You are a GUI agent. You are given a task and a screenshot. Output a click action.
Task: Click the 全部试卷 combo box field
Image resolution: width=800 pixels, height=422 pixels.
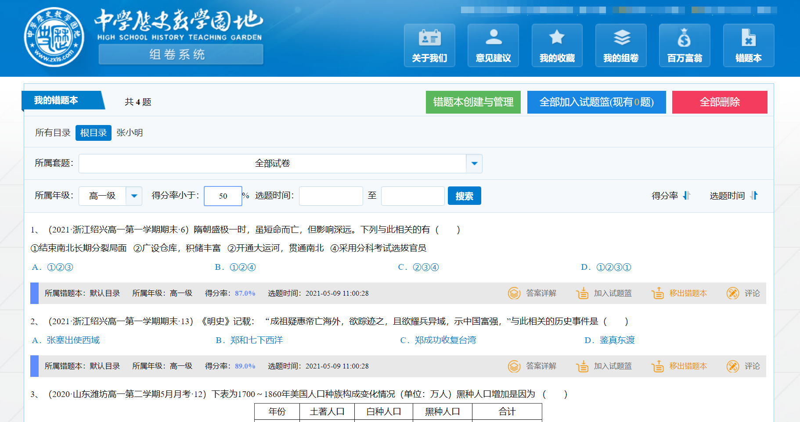coord(272,164)
